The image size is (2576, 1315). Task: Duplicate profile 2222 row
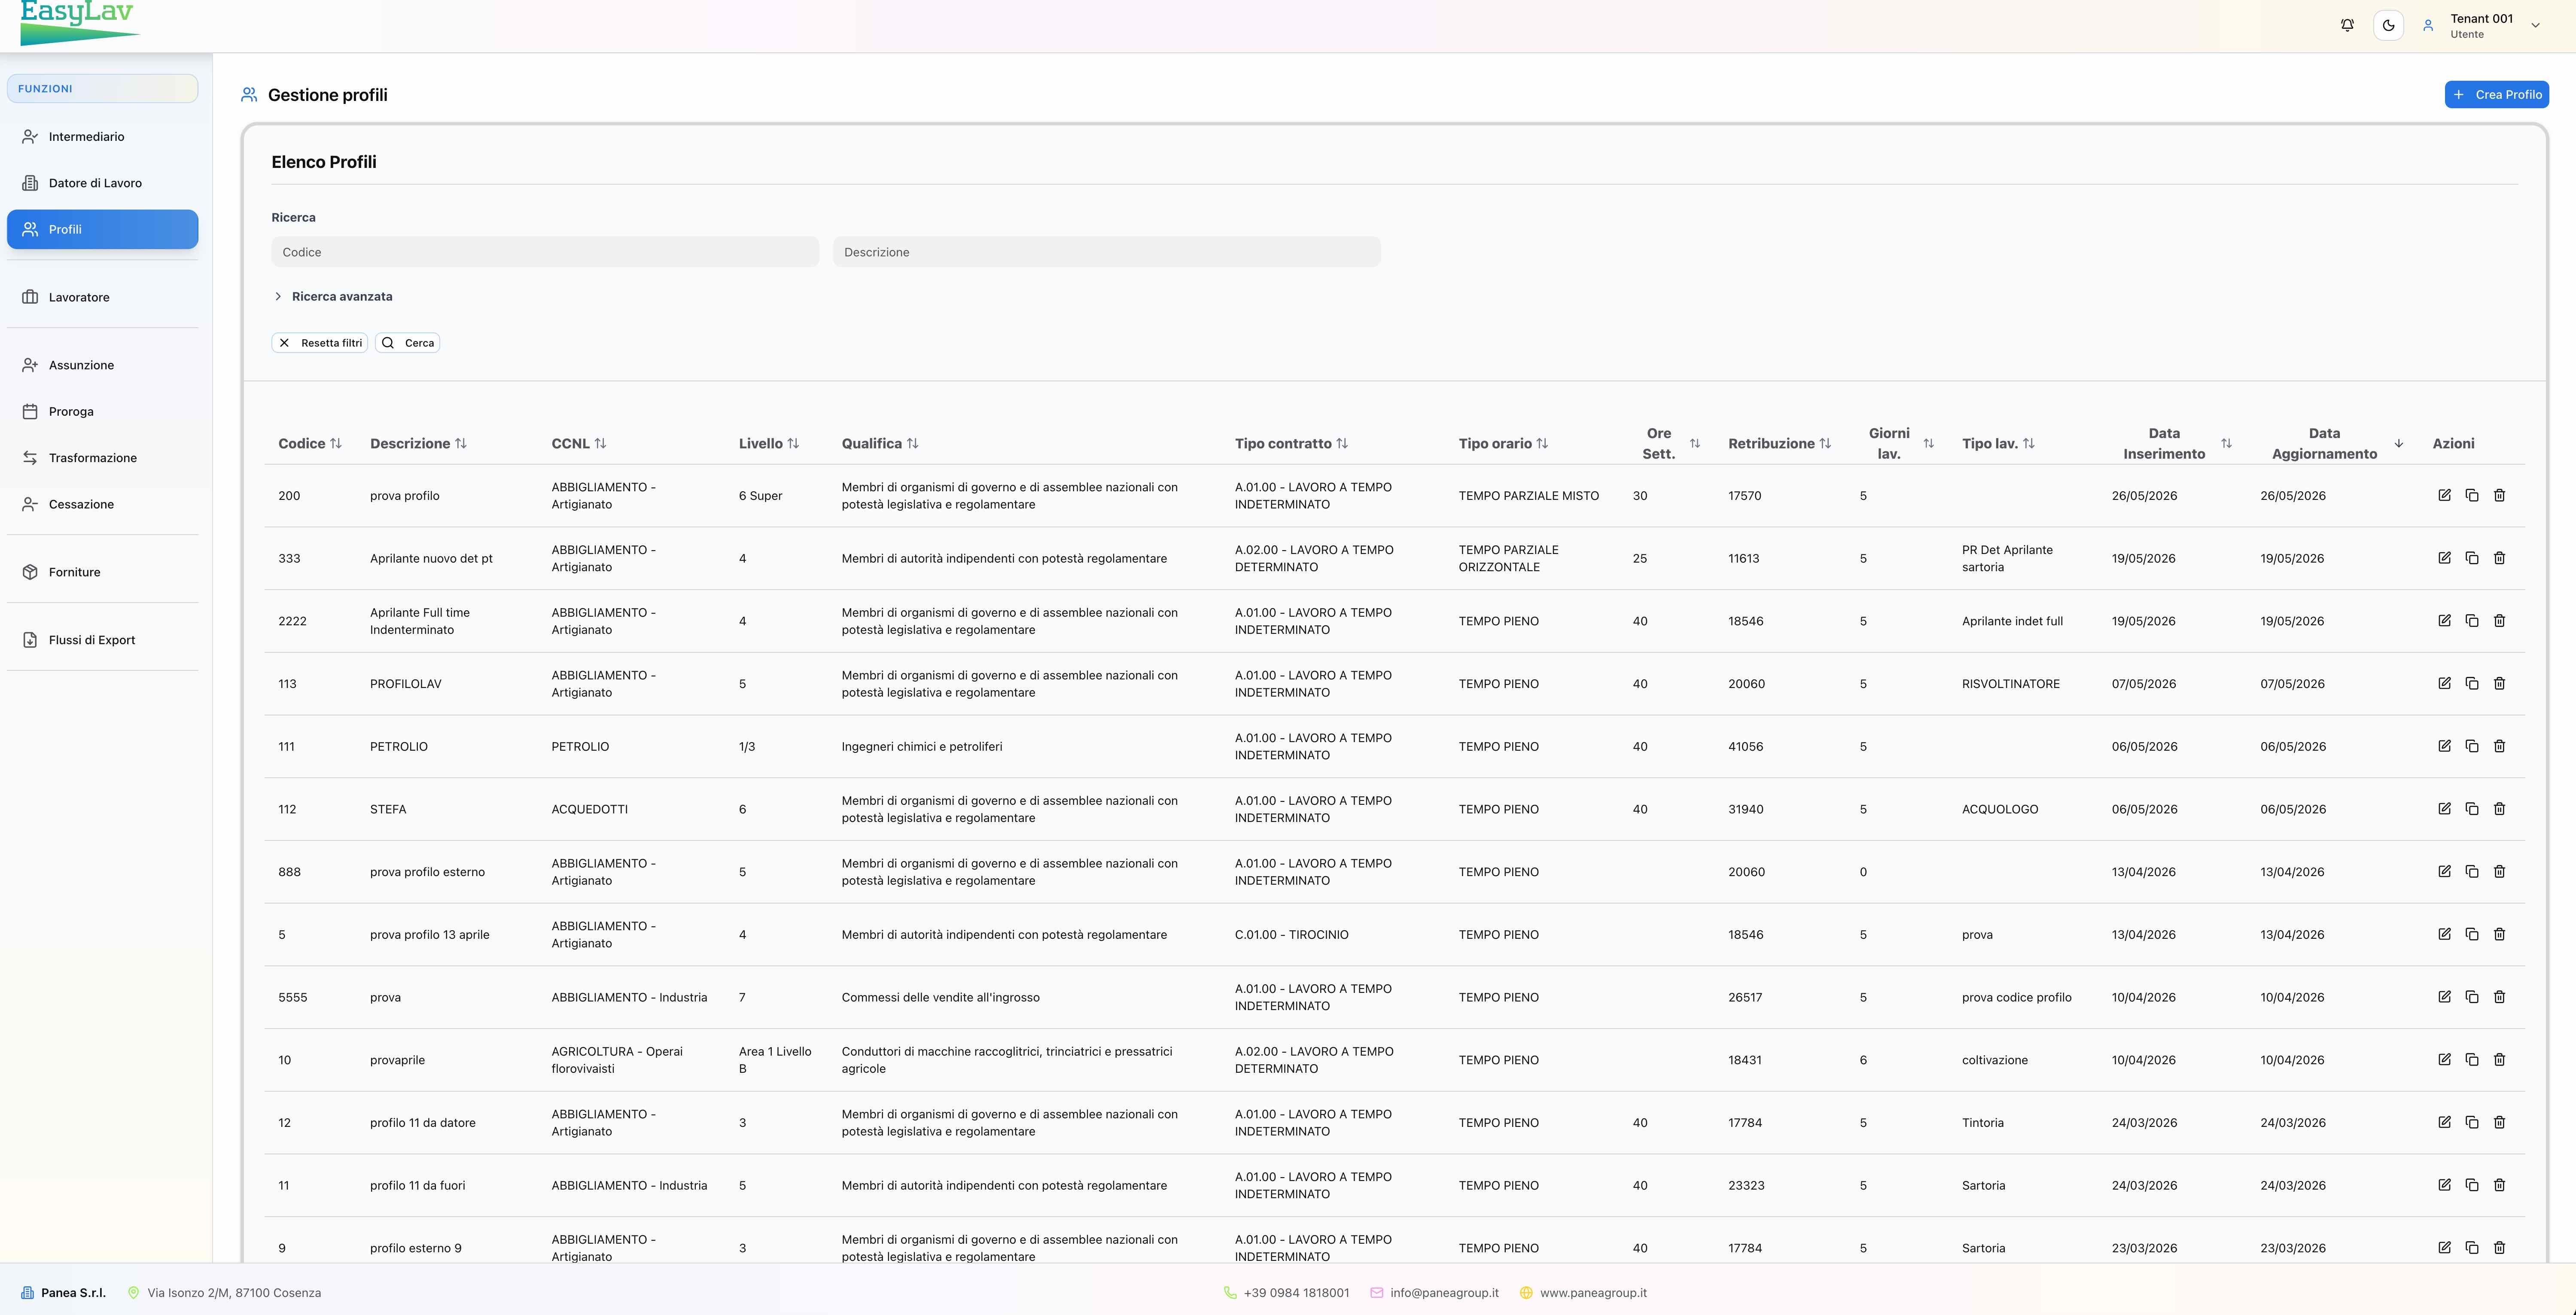pos(2472,621)
